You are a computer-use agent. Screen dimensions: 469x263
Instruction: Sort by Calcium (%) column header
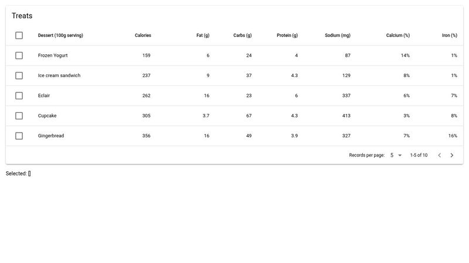point(397,36)
